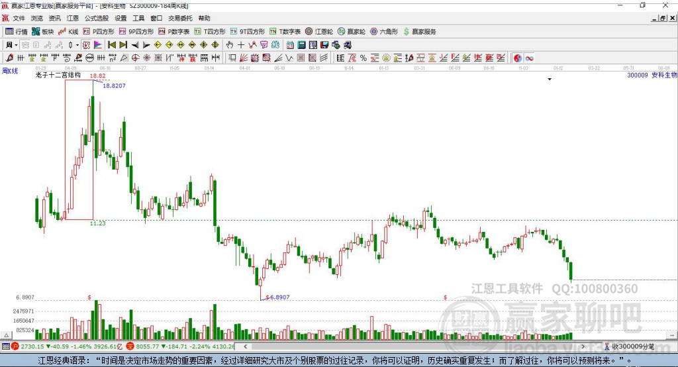Open the T四方形 tool
678x367 pixels.
point(210,32)
